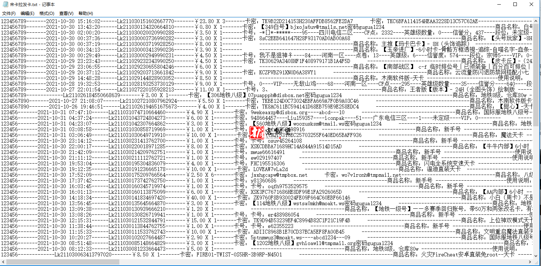This screenshot has height=266, width=541.
Task: Click timestamp 2021-10-31 07:47:10
Action: click(65, 112)
